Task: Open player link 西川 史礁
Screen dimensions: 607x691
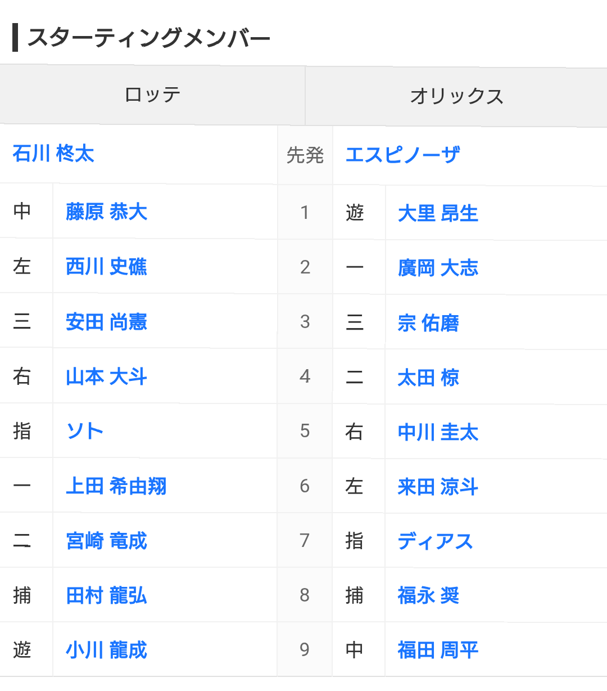Action: tap(106, 266)
